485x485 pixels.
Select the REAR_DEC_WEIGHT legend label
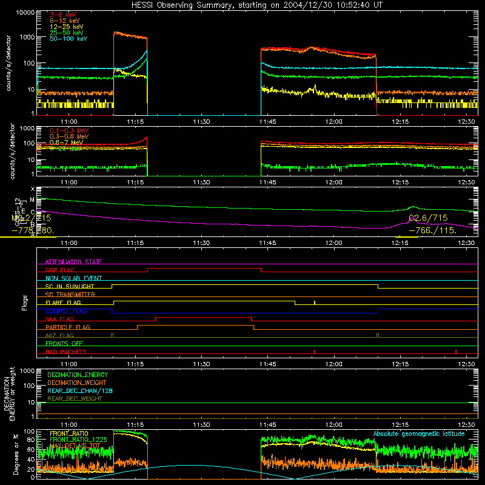[75, 399]
